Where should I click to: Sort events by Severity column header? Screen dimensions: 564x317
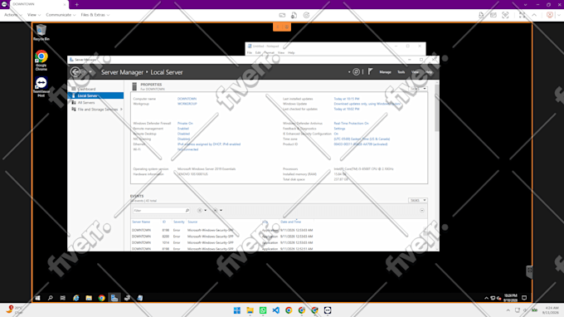179,222
